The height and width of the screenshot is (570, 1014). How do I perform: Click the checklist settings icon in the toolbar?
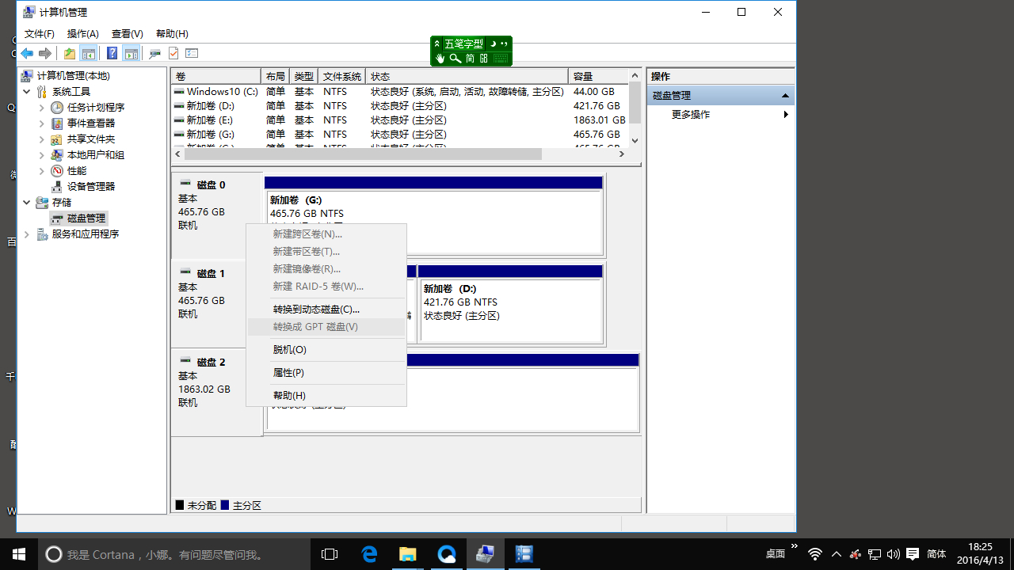click(x=192, y=54)
